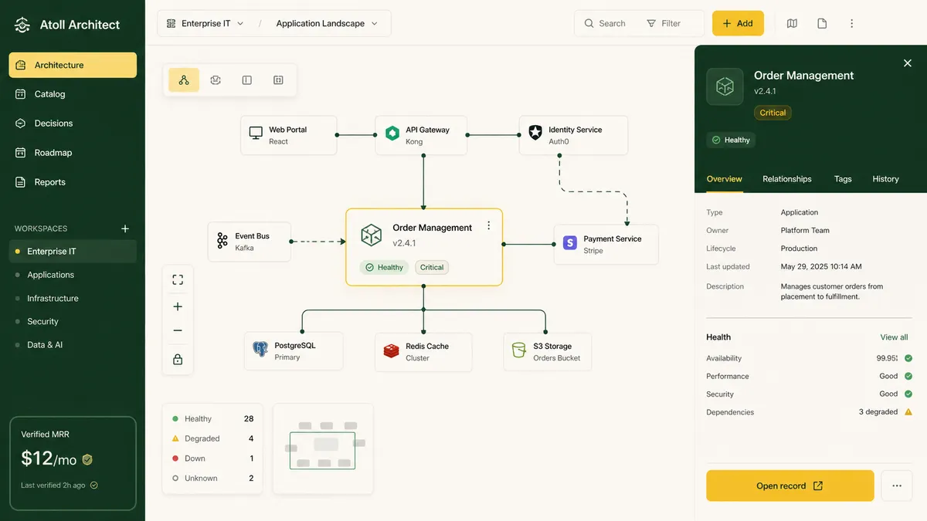Toggle the canvas lock icon
This screenshot has width=927, height=521.
pyautogui.click(x=178, y=359)
